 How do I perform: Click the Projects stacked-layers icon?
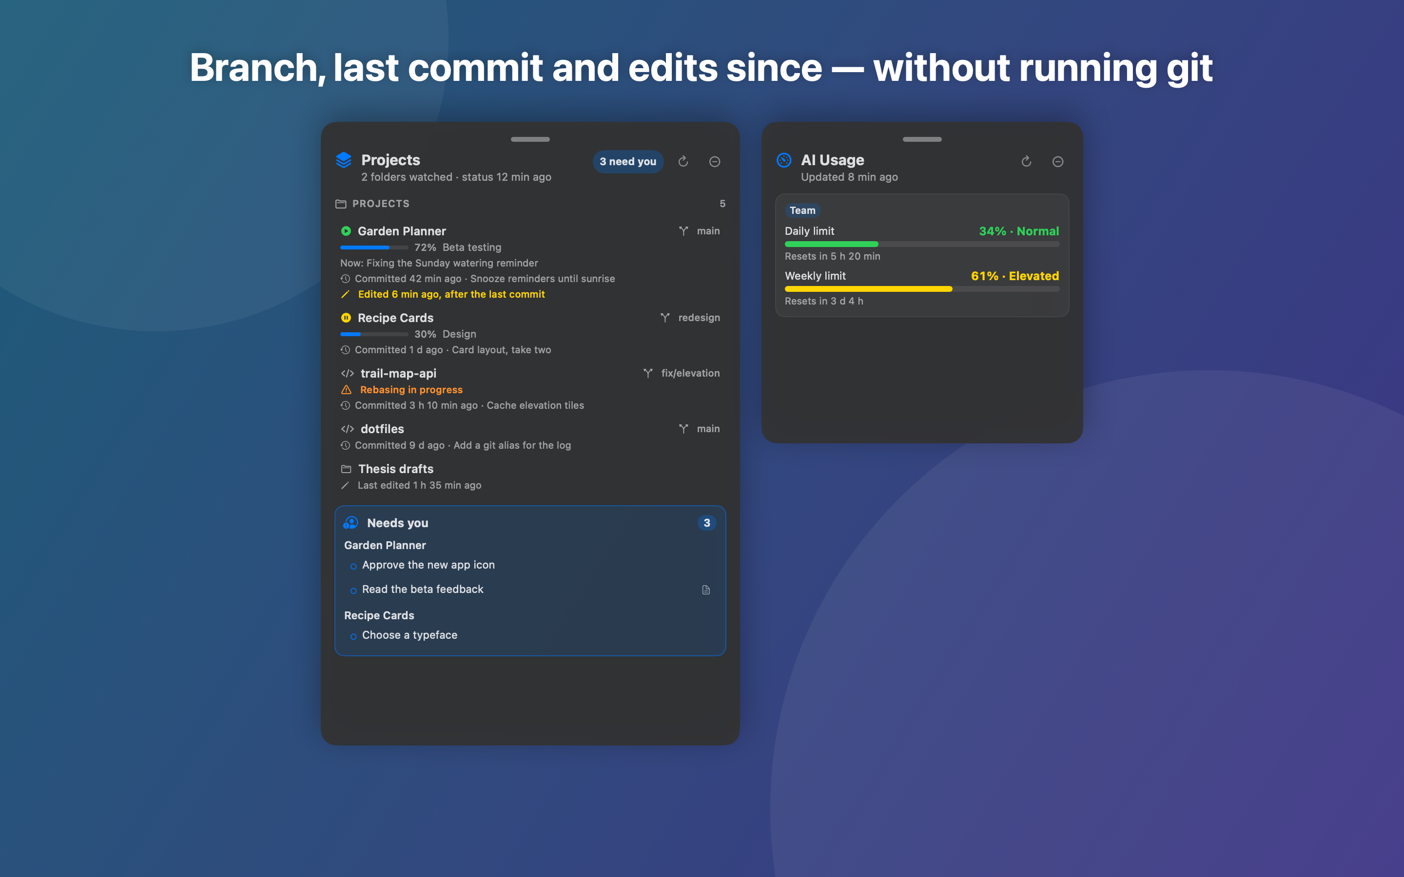pyautogui.click(x=344, y=160)
